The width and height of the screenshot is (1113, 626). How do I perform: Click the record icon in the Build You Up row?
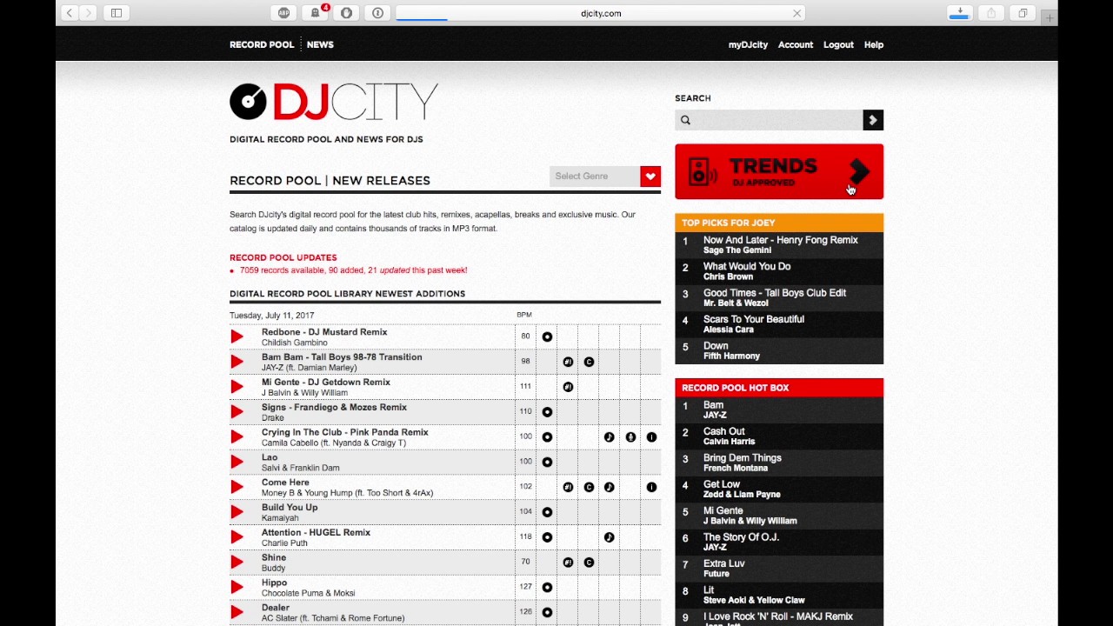tap(547, 512)
